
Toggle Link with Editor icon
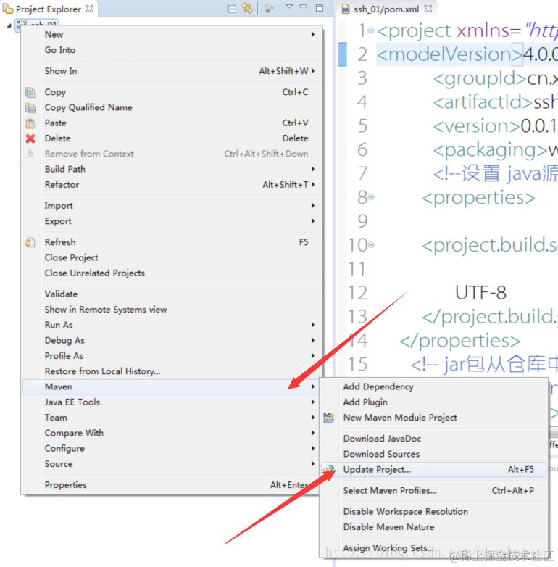click(x=247, y=8)
